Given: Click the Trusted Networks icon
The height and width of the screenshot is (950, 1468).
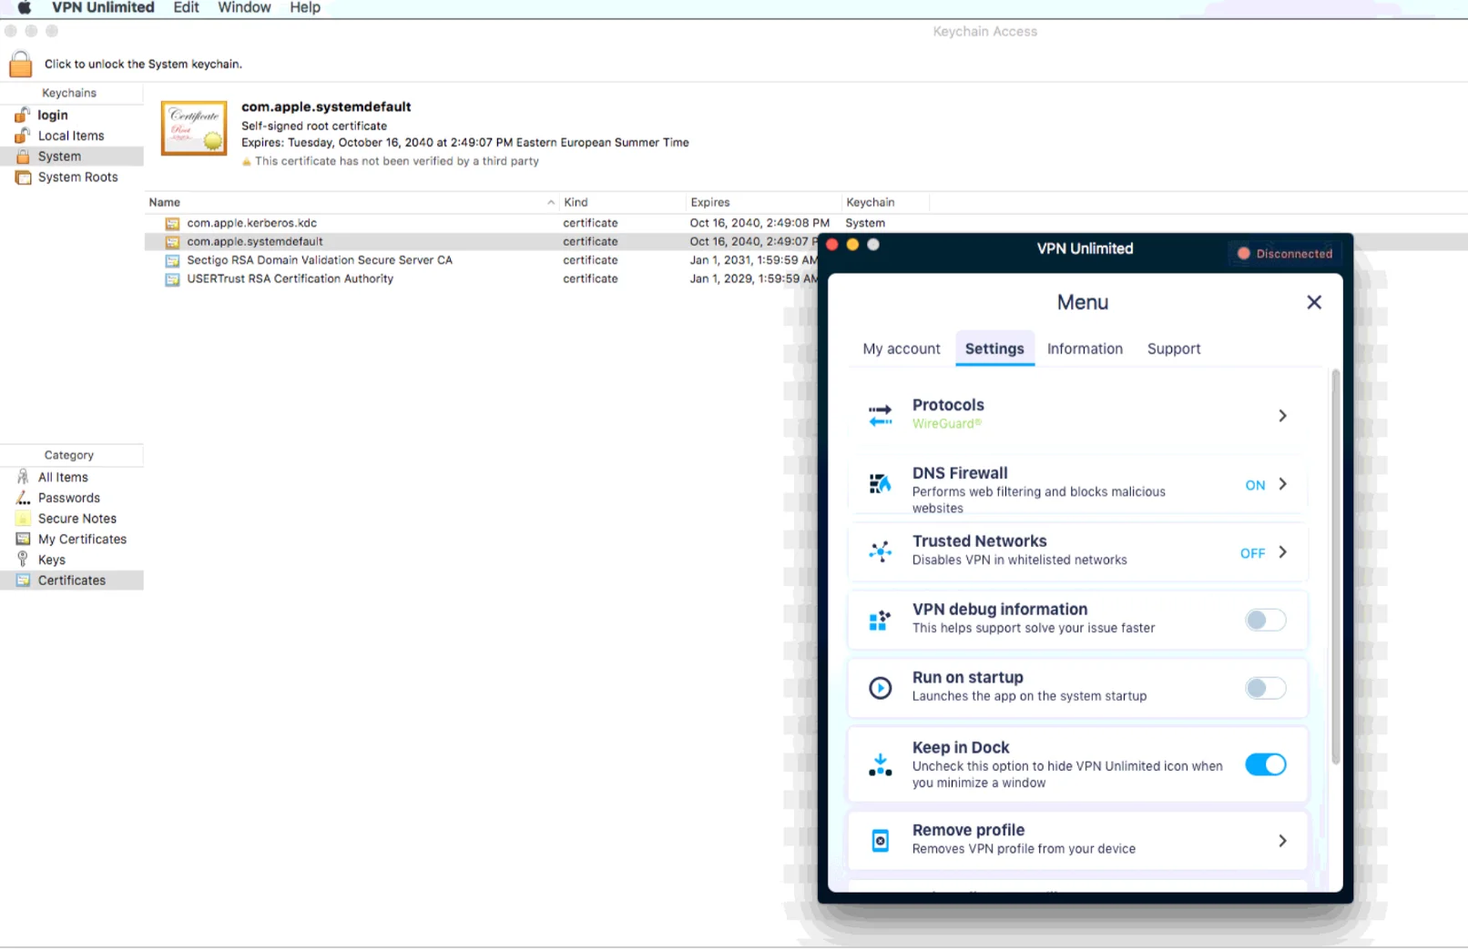Looking at the screenshot, I should (x=880, y=551).
